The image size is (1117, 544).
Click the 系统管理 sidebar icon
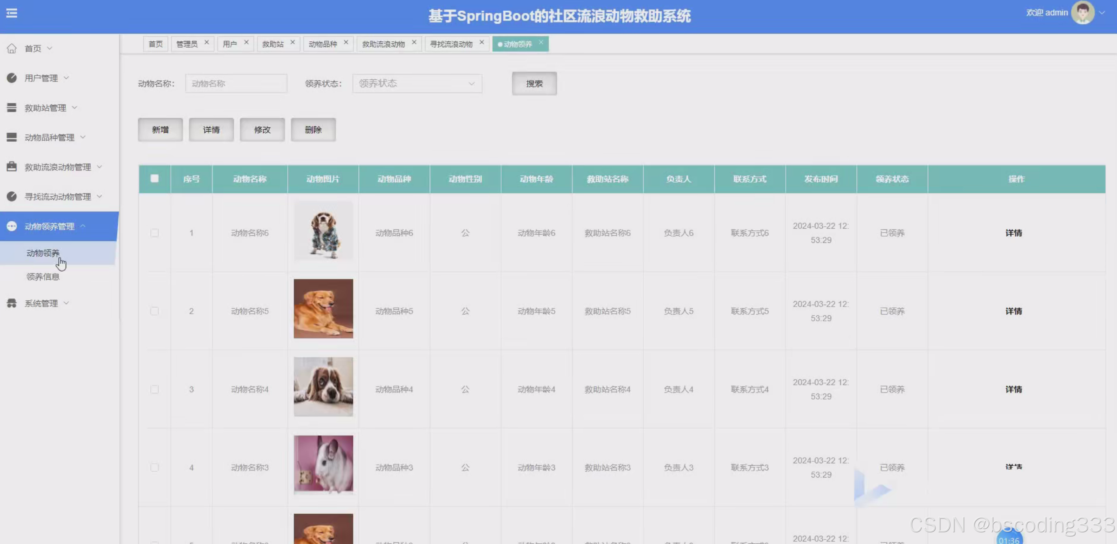[12, 303]
